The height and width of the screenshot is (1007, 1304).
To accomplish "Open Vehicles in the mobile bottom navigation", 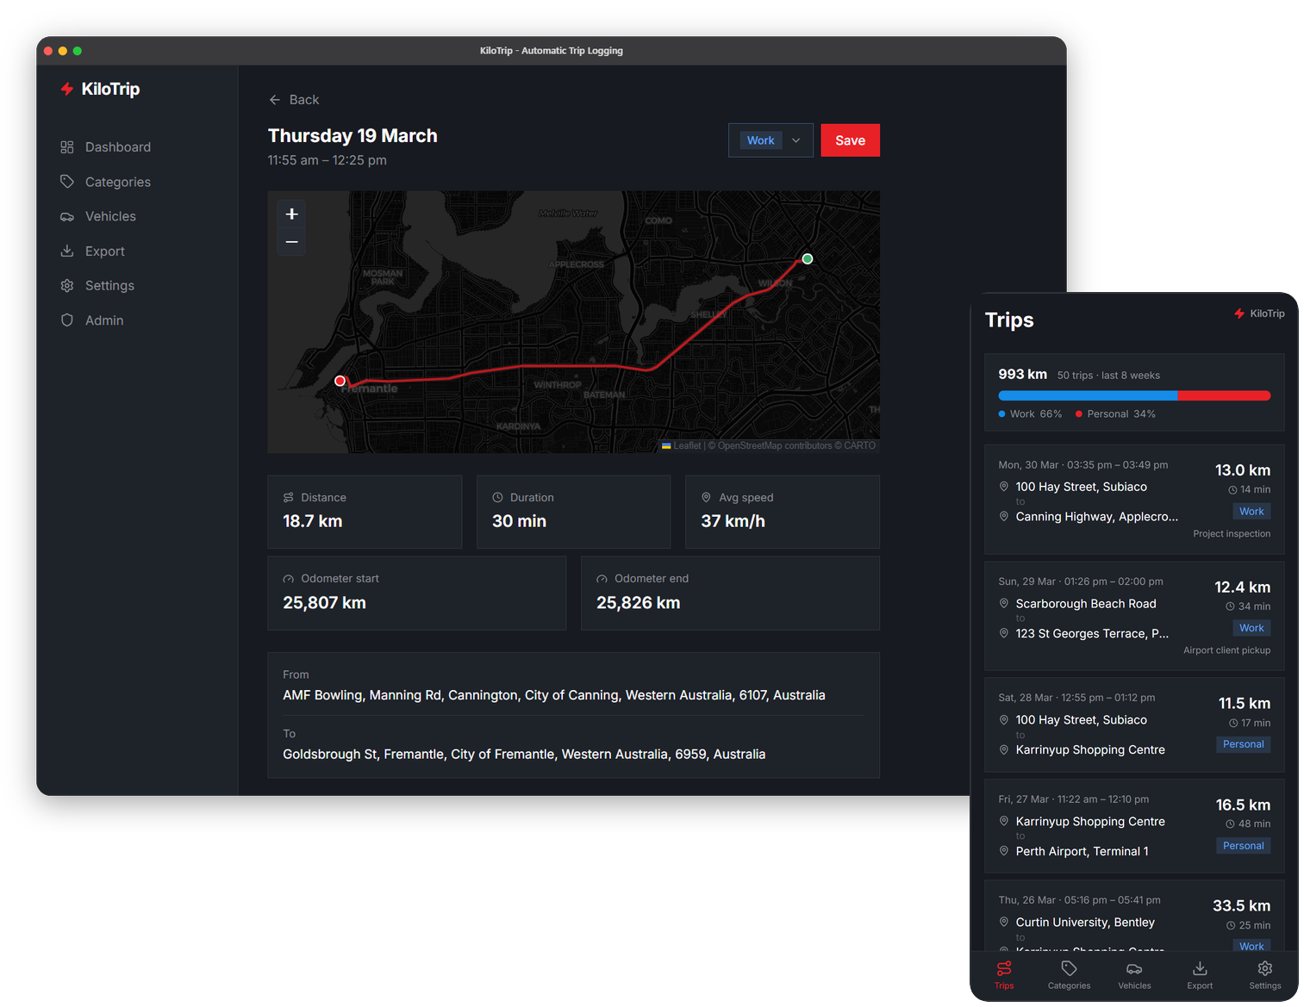I will tap(1134, 975).
